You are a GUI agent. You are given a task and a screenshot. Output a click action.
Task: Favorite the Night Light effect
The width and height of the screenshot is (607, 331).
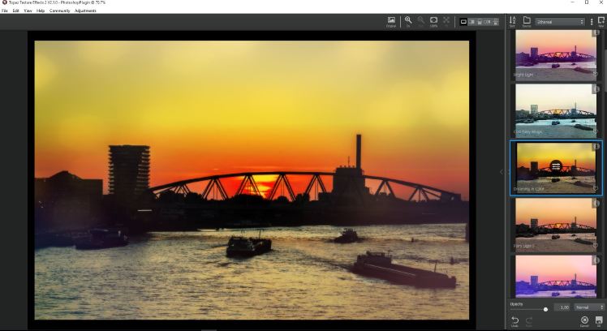pyautogui.click(x=596, y=75)
